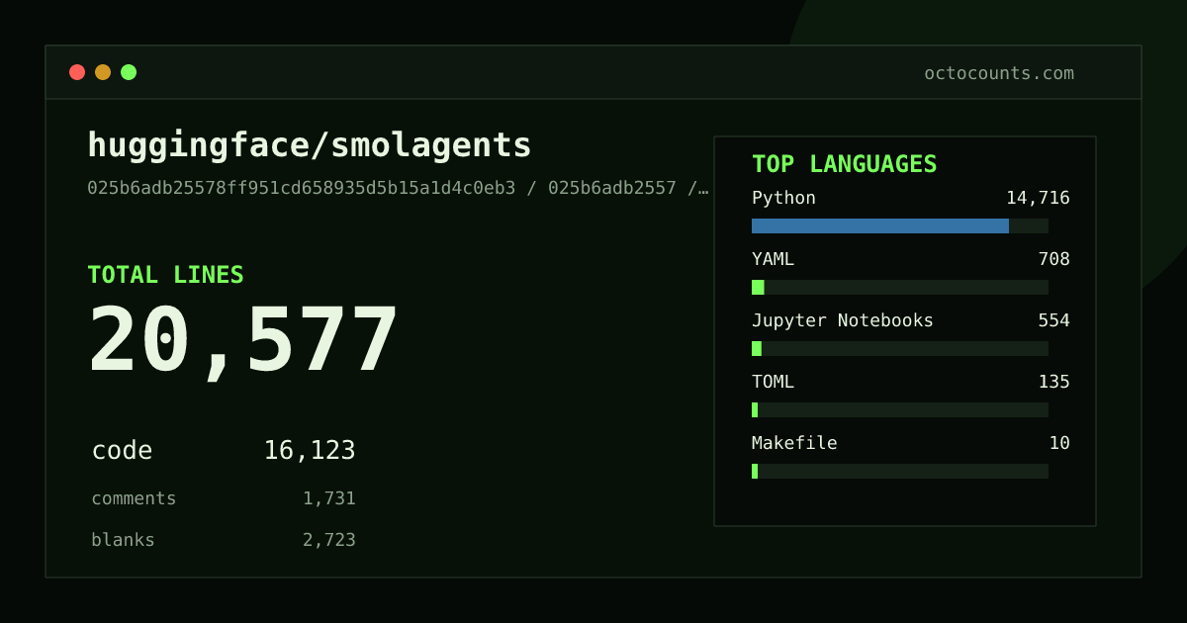Click the Makefile language label
The image size is (1187, 623).
(794, 443)
